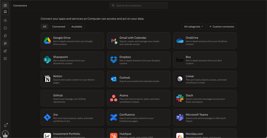The height and width of the screenshot is (138, 267).
Task: Click the Google Drive logo icon
Action: pos(47,40)
